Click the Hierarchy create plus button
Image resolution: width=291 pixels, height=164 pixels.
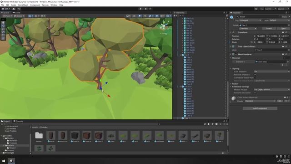tap(175, 15)
